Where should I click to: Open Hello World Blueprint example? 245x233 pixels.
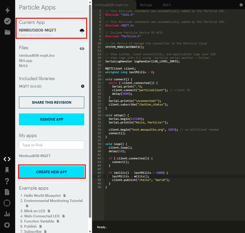pyautogui.click(x=42, y=196)
